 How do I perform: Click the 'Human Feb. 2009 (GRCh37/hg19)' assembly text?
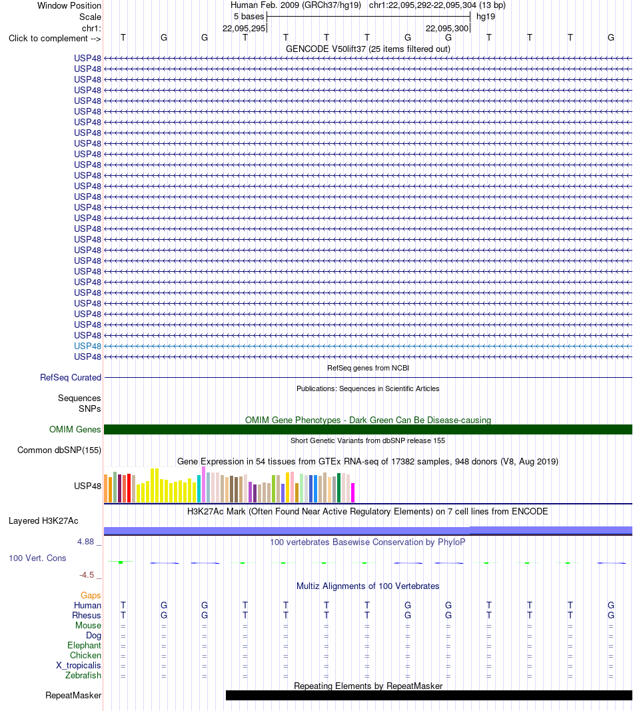tap(296, 5)
